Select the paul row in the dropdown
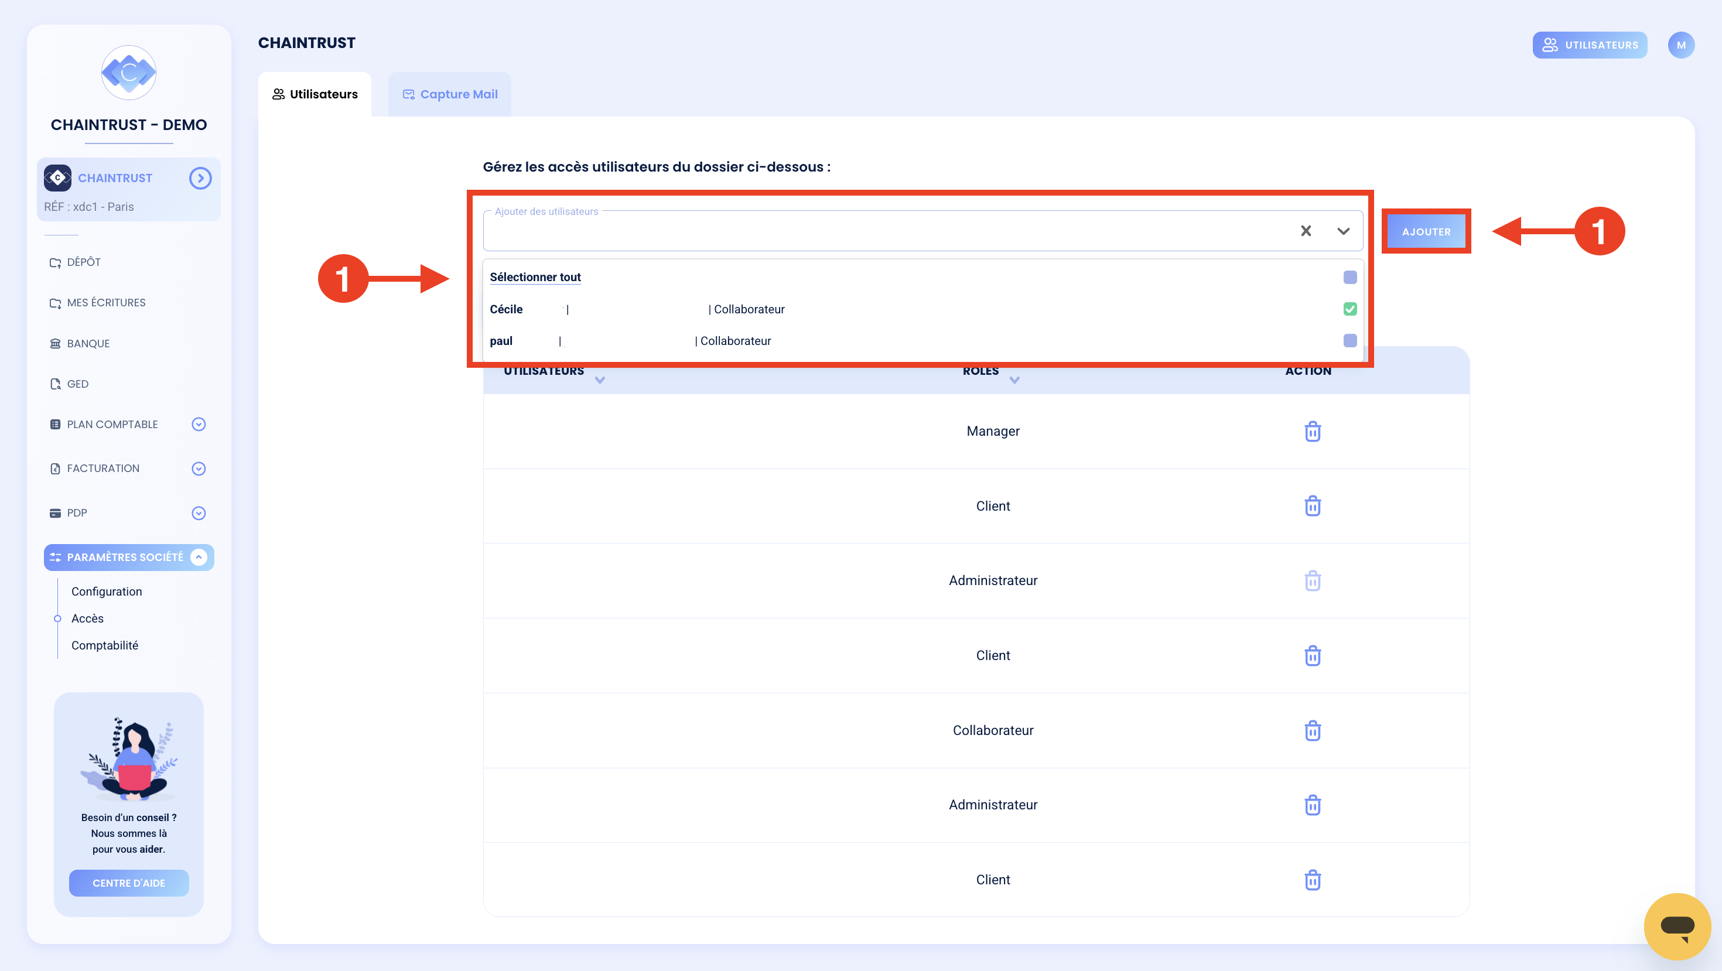Screen dimensions: 1722x971 point(922,340)
